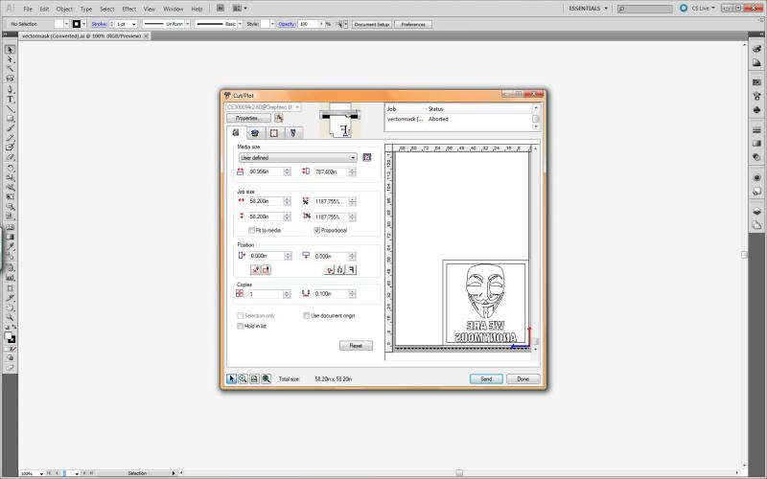Click the media size read icon
This screenshot has height=479, width=767.
click(x=367, y=157)
